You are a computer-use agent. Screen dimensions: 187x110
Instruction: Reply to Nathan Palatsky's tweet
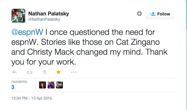[x=14, y=72]
